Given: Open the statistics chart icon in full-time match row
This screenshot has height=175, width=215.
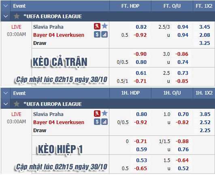Looking at the screenshot, I should tap(104, 34).
